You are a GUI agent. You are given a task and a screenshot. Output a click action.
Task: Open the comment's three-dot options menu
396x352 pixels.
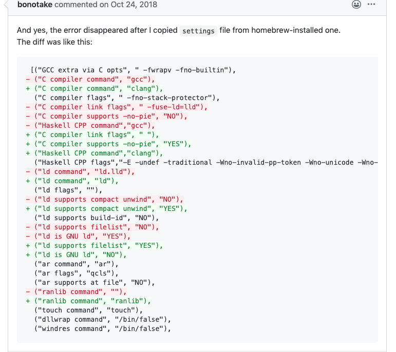[x=371, y=4]
